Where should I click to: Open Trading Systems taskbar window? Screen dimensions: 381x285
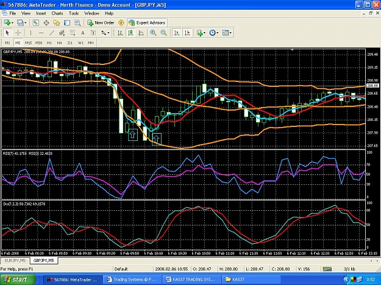tap(132, 280)
